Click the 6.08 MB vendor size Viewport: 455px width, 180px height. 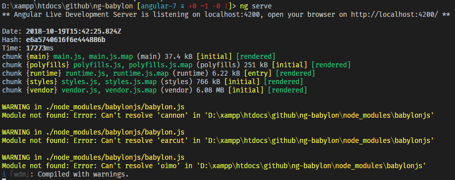click(x=210, y=90)
